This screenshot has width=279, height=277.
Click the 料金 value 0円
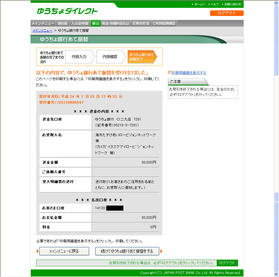click(153, 227)
